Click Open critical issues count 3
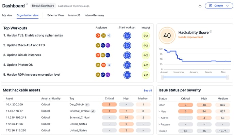This screenshot has height=135, width=234. click(185, 105)
